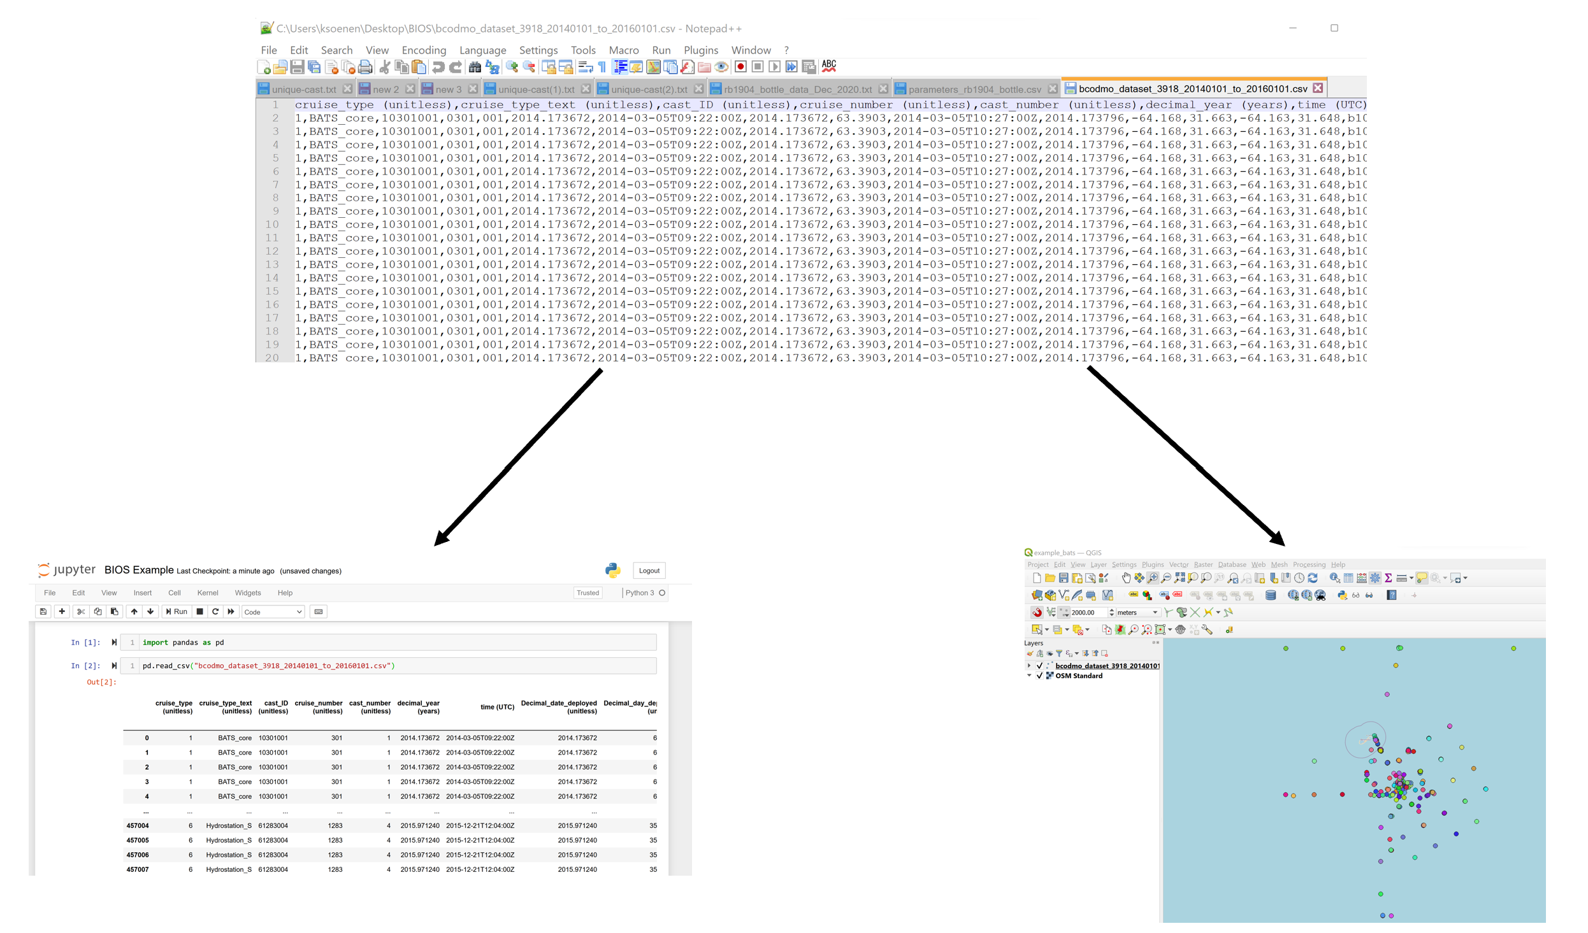
Task: Open the QGIS measure tool dropdown arrow
Action: (x=1411, y=578)
